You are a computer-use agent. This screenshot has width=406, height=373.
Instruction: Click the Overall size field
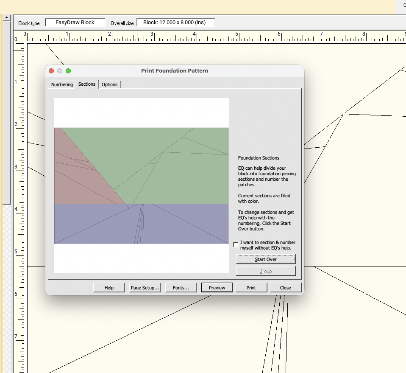click(175, 22)
